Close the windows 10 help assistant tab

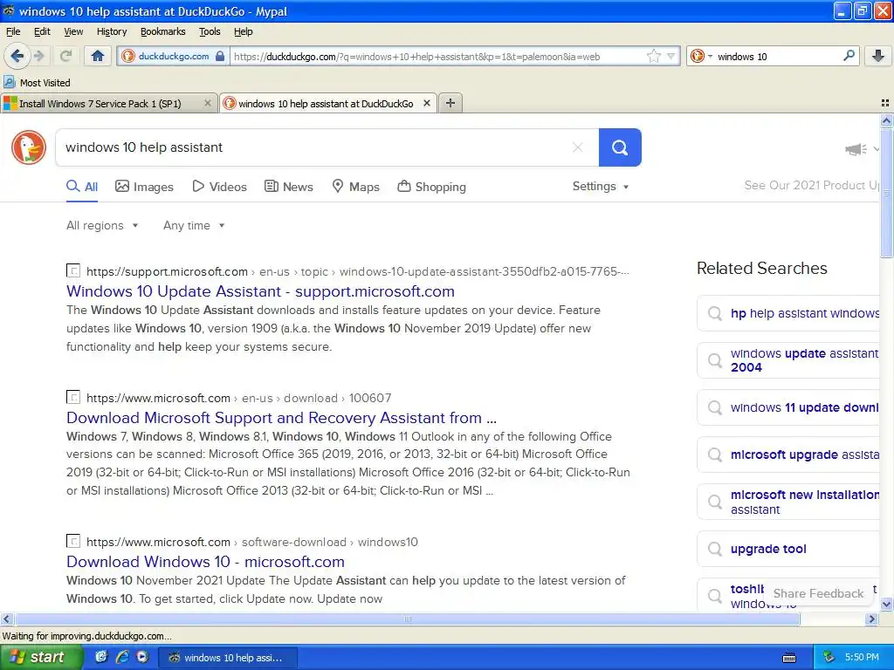point(426,103)
